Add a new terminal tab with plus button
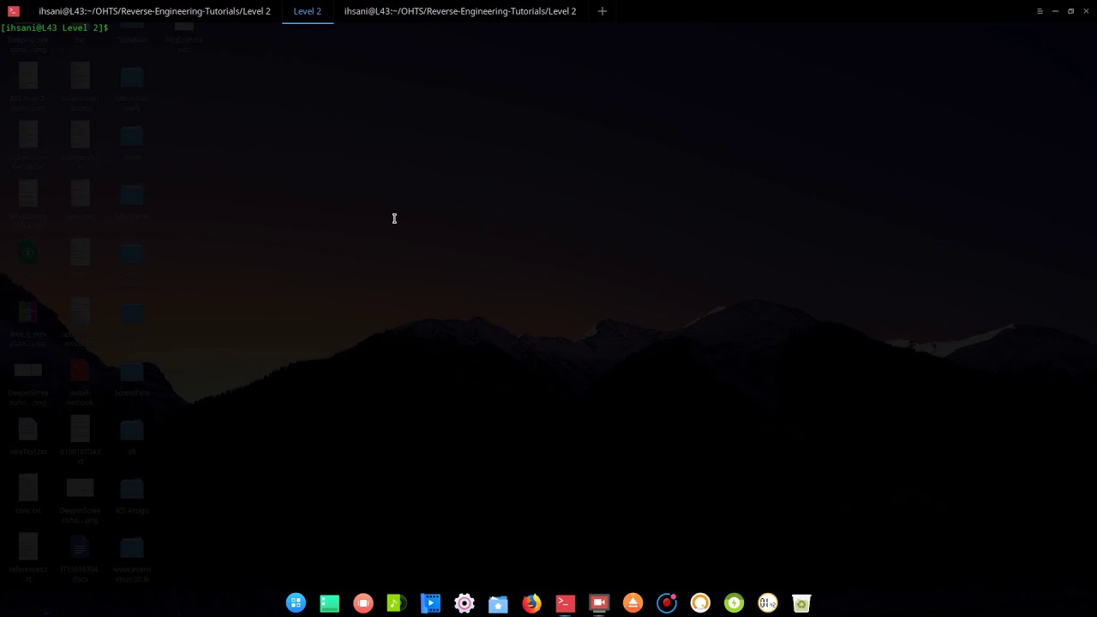The width and height of the screenshot is (1097, 617). click(x=602, y=11)
